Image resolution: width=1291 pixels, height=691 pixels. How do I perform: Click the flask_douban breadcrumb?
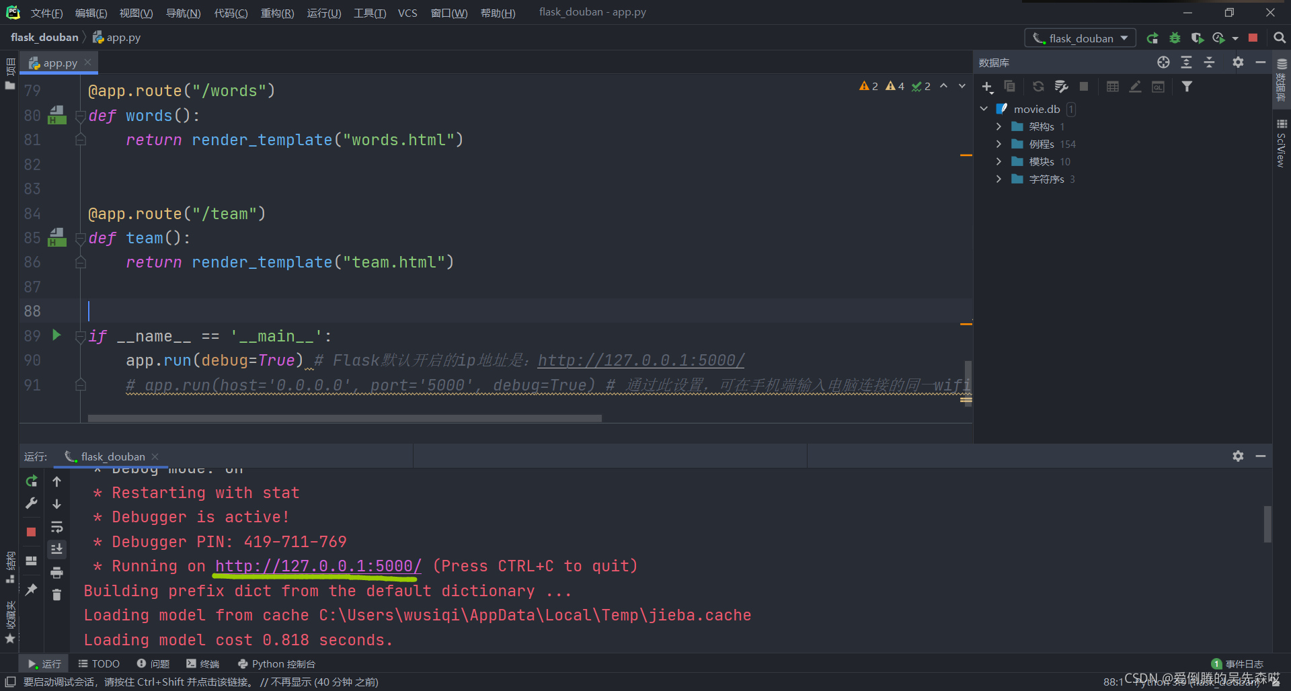point(44,38)
